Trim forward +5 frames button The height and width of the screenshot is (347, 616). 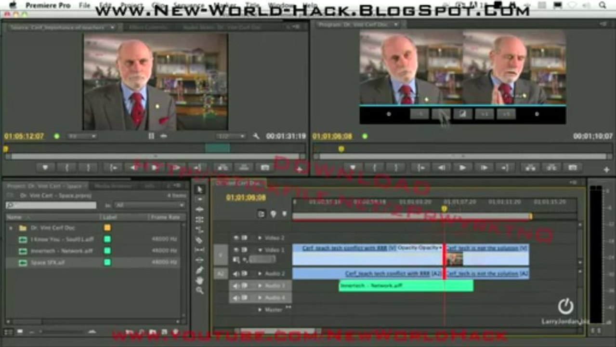(x=506, y=114)
